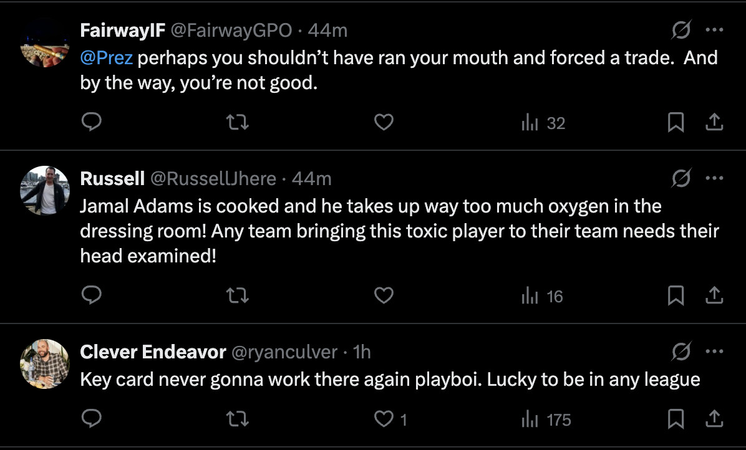Open more options on Clever Endeavor's tweet
Screen dimensions: 746x450
pos(714,352)
